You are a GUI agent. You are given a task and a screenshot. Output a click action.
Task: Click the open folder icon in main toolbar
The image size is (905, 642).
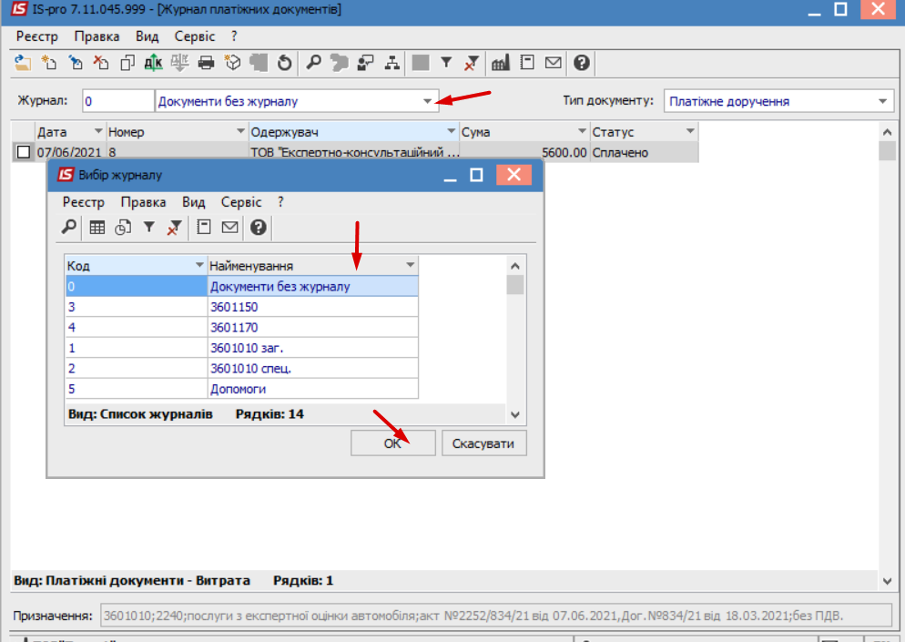(x=23, y=62)
